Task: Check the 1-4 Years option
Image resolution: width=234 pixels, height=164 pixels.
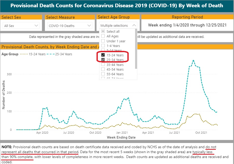Action: 103,45
